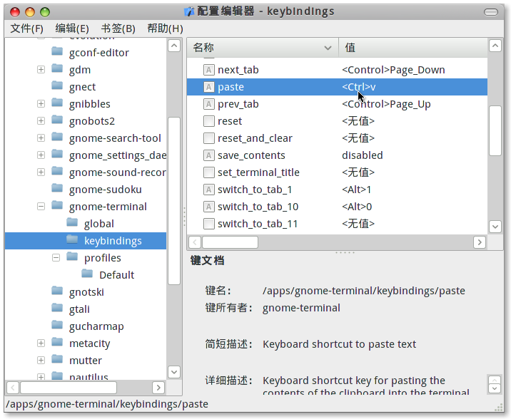Click the metacity folder icon
Image resolution: width=511 pixels, height=419 pixels.
pos(57,342)
